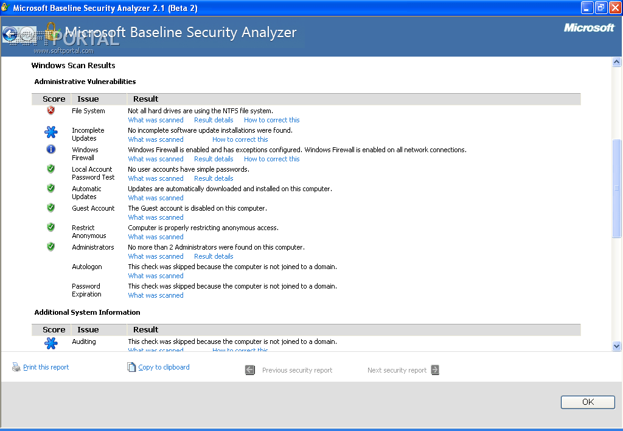Click the Microsoft logo in header

pyautogui.click(x=589, y=27)
